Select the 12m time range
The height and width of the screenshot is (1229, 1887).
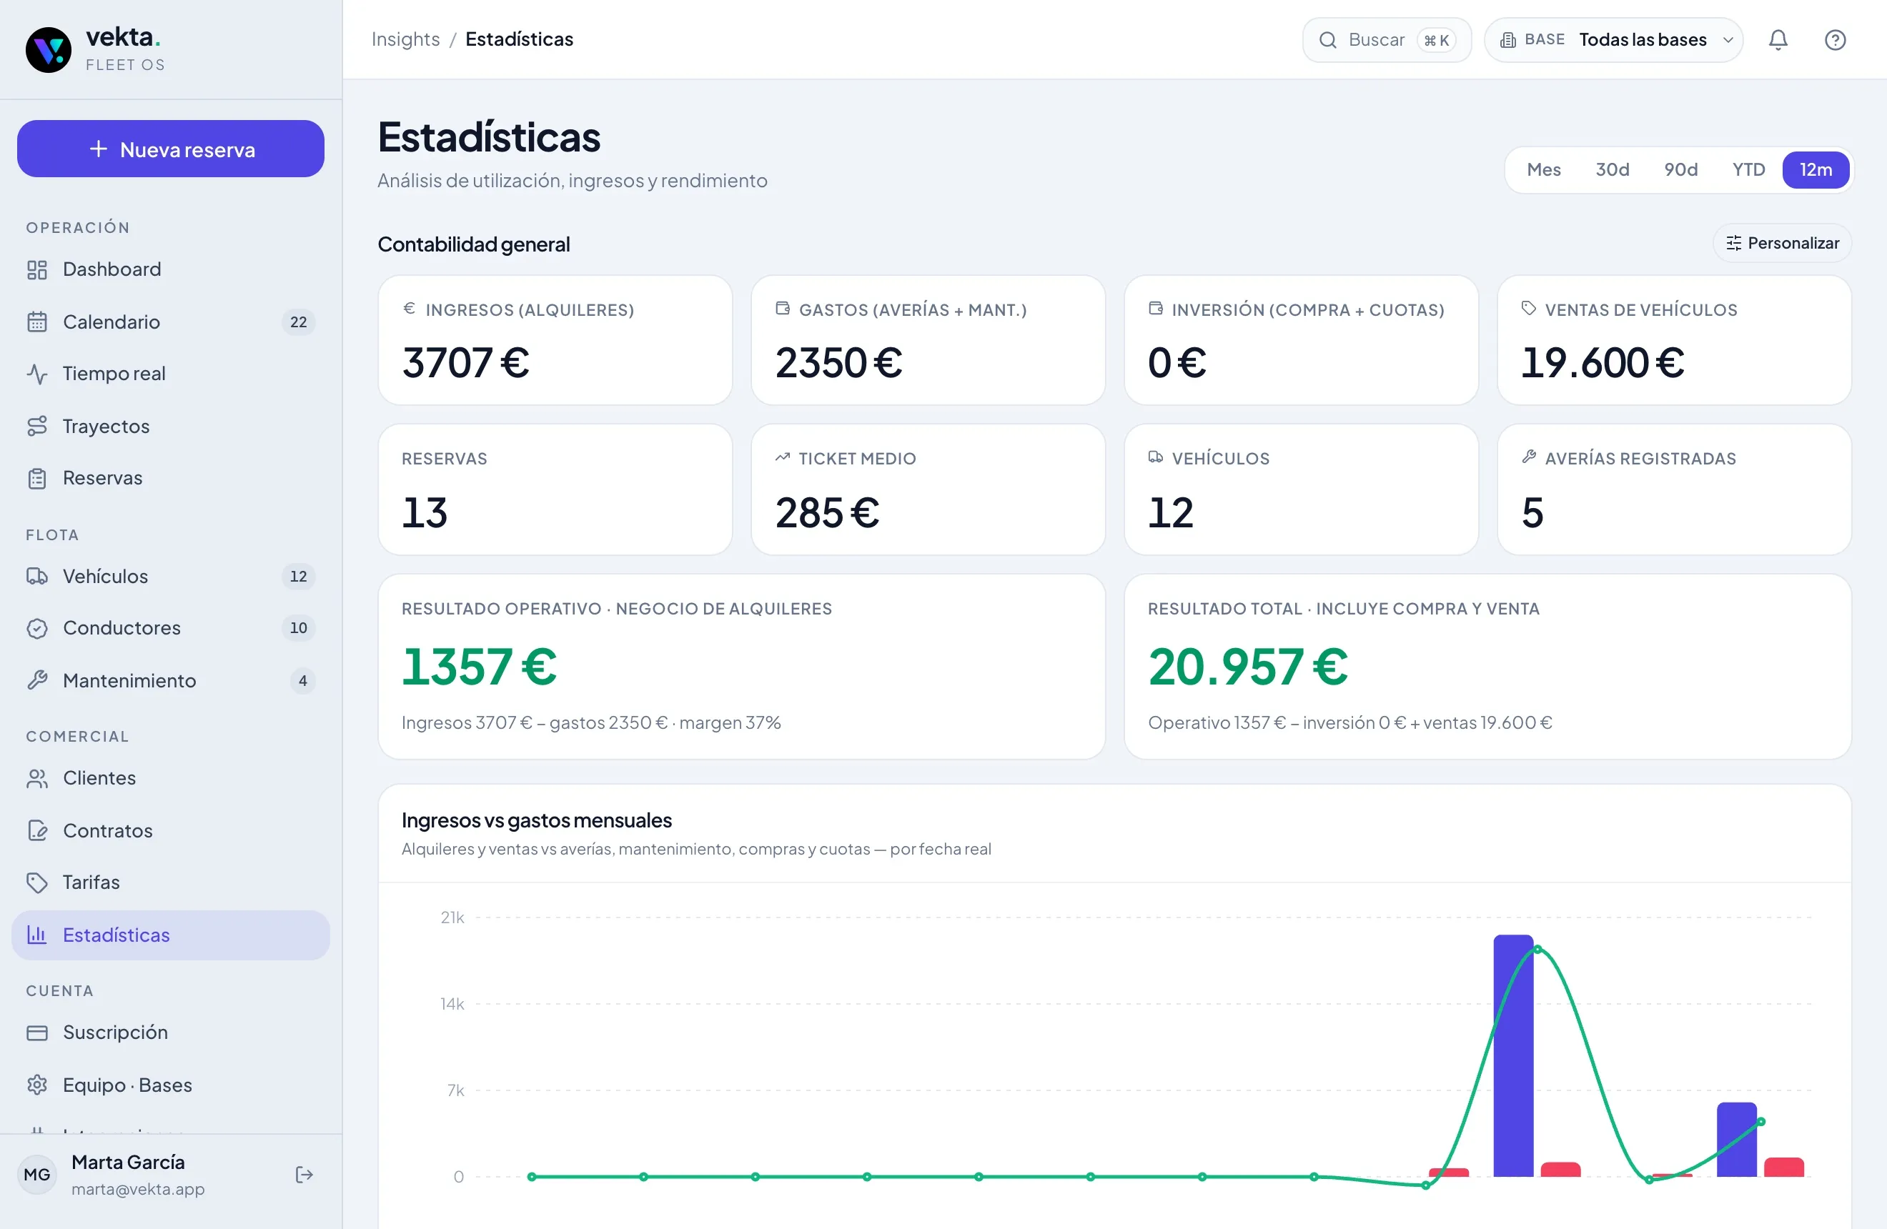[1816, 169]
